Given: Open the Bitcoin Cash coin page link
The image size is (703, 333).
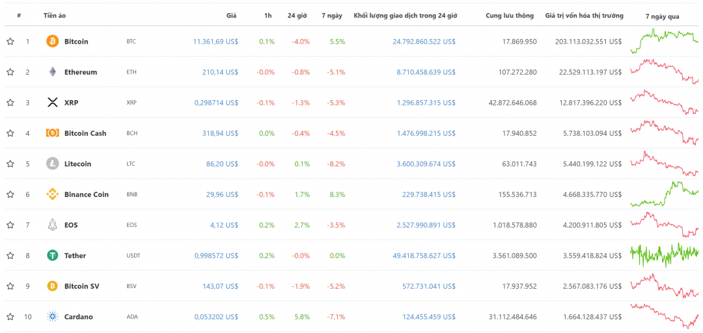Looking at the screenshot, I should click(85, 133).
